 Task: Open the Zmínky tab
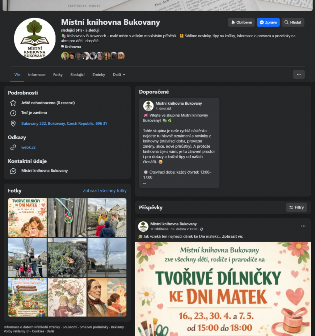pyautogui.click(x=99, y=74)
